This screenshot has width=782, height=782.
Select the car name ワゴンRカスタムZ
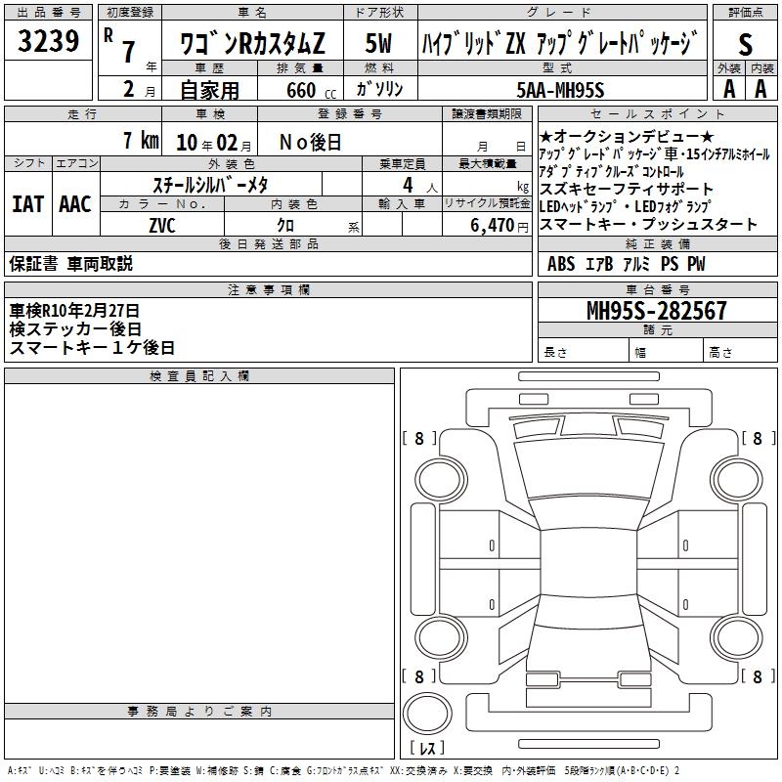252,43
